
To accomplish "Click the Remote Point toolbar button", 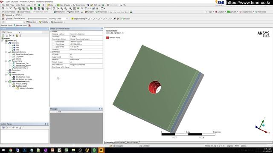I will pos(20,25).
